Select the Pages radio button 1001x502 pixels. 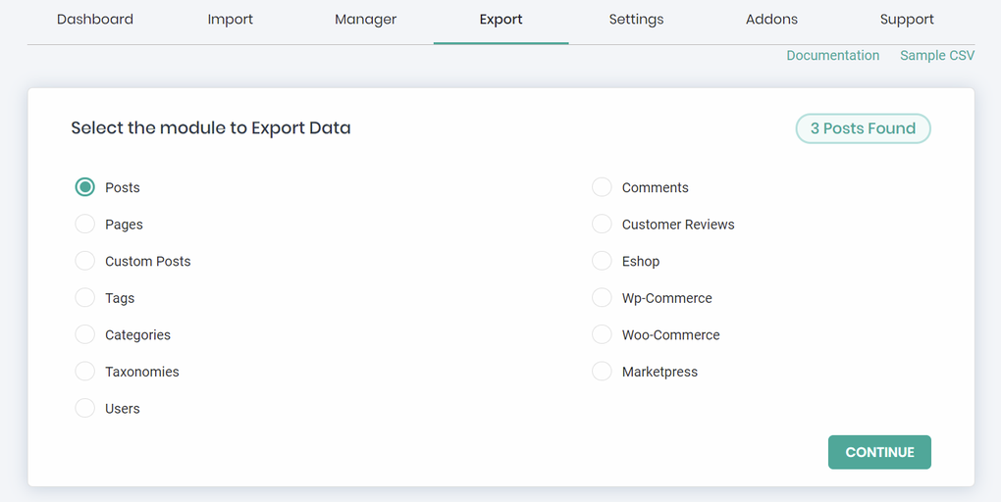(x=85, y=225)
